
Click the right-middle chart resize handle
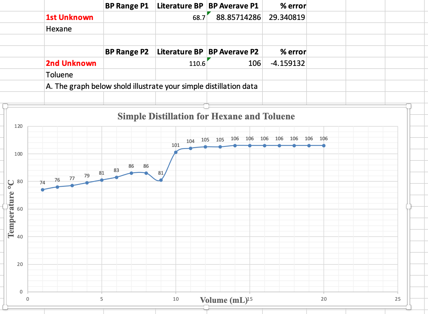tap(409, 207)
